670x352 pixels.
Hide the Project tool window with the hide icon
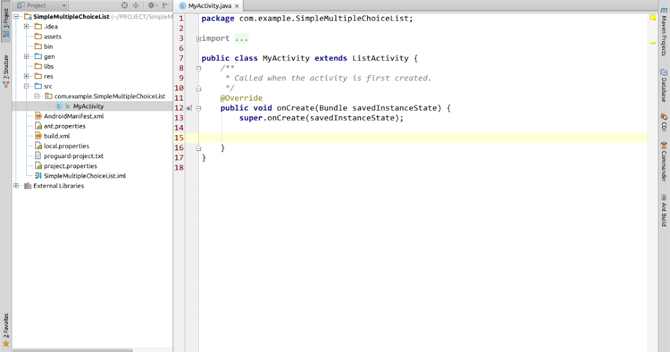point(165,5)
